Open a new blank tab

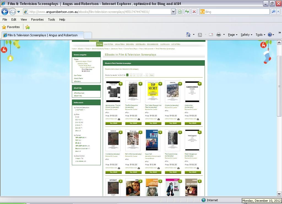(x=88, y=35)
